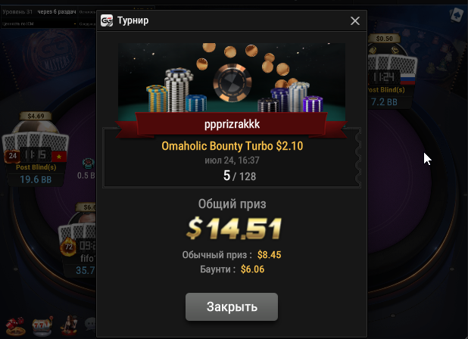Open the dice and roulette casino icon
Screen dimensions: 468x339
click(x=15, y=326)
